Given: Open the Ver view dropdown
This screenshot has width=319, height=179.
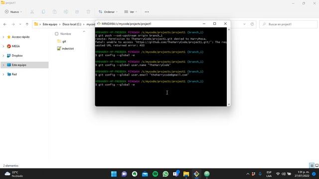Looking at the screenshot, I should click(131, 12).
